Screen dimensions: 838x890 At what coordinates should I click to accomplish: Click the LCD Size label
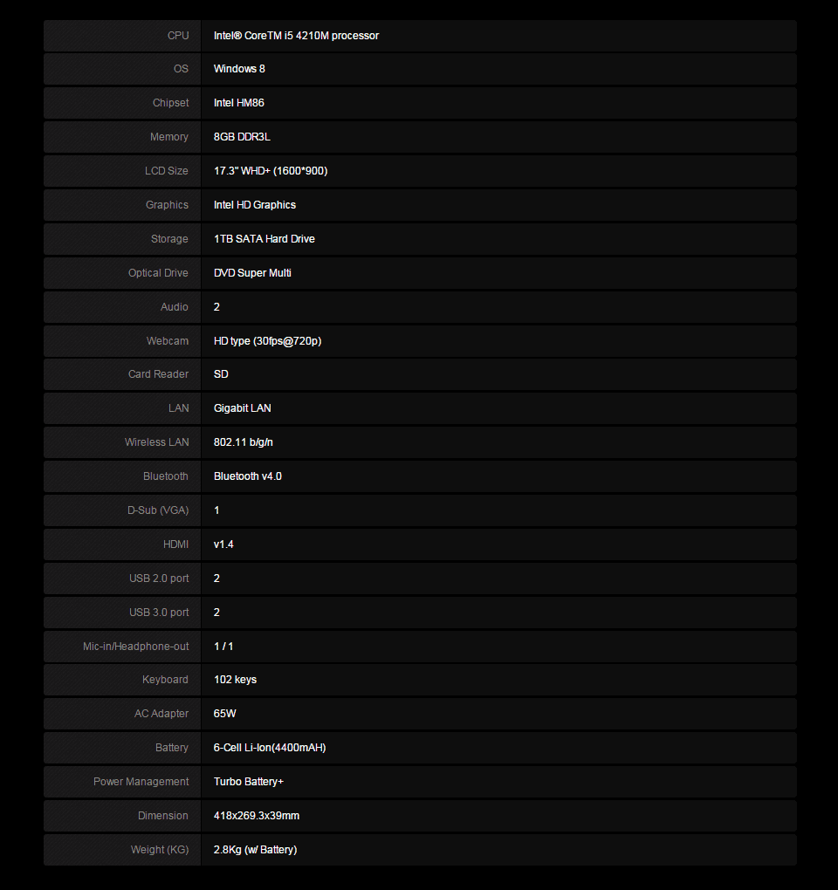[x=167, y=171]
